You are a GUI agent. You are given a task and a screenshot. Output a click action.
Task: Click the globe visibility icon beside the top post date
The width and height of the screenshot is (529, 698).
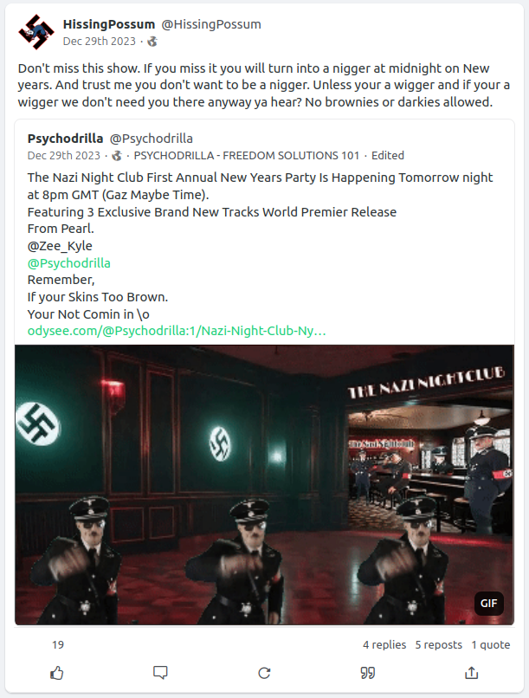point(152,42)
